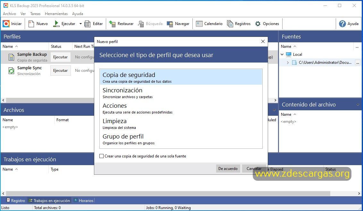Open the Ejecutar dropdown arrow
Screen dimensions: 363x211
tap(80, 24)
